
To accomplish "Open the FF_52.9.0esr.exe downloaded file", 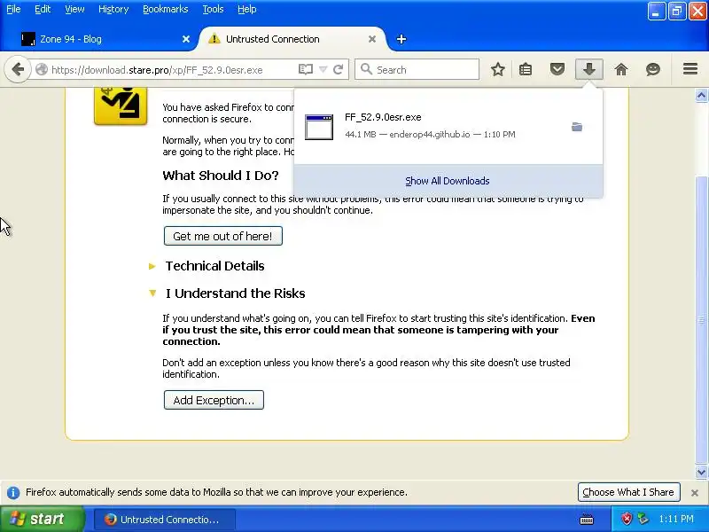I will (448, 126).
